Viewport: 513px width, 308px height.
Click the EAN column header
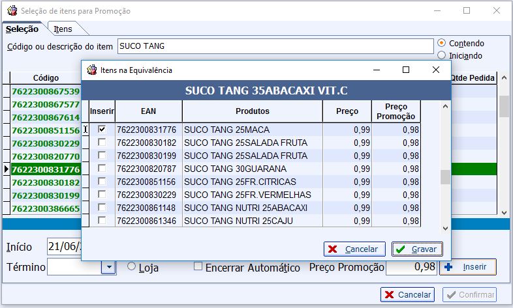coord(149,111)
